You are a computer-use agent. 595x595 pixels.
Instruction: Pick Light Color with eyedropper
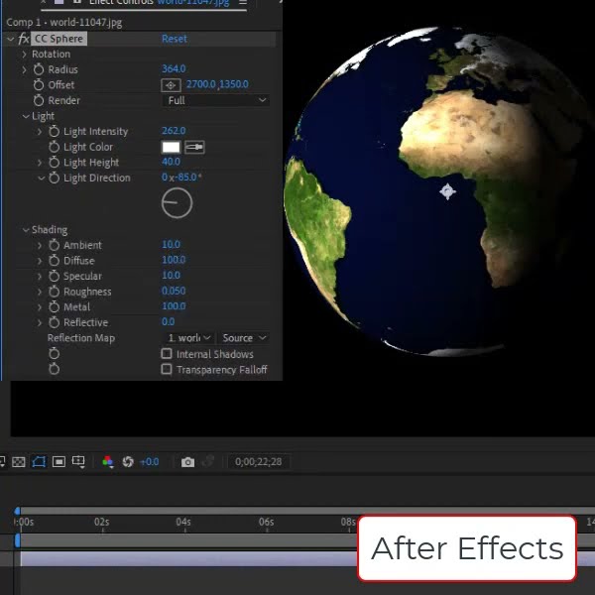194,147
